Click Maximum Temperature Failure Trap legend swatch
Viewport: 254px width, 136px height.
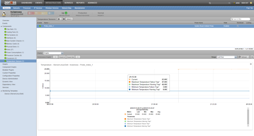point(125,119)
